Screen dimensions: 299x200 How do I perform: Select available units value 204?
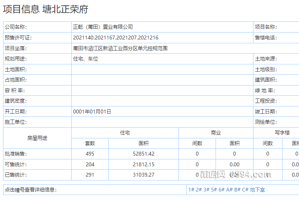coord(90,164)
